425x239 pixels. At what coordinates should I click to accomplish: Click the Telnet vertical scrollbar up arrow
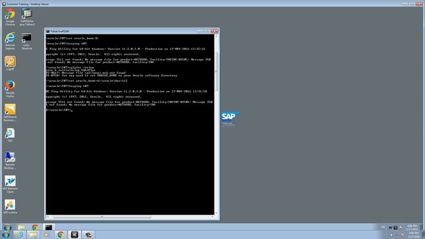coord(216,36)
